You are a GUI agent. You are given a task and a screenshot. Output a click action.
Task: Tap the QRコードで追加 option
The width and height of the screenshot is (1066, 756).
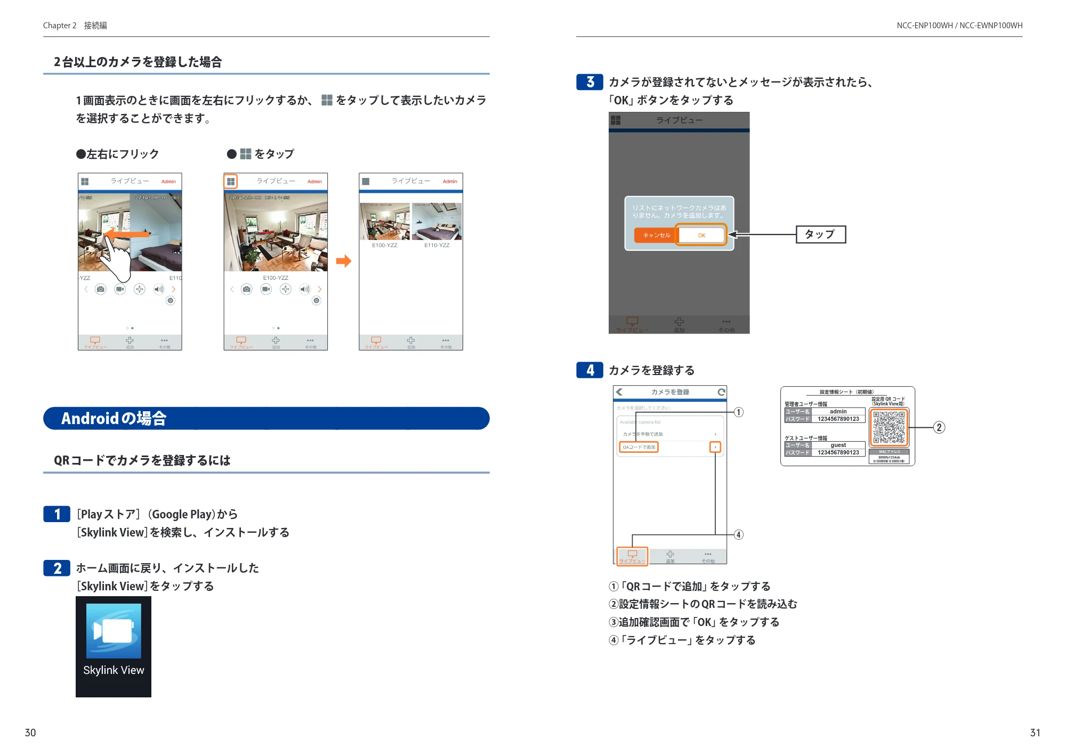point(639,447)
